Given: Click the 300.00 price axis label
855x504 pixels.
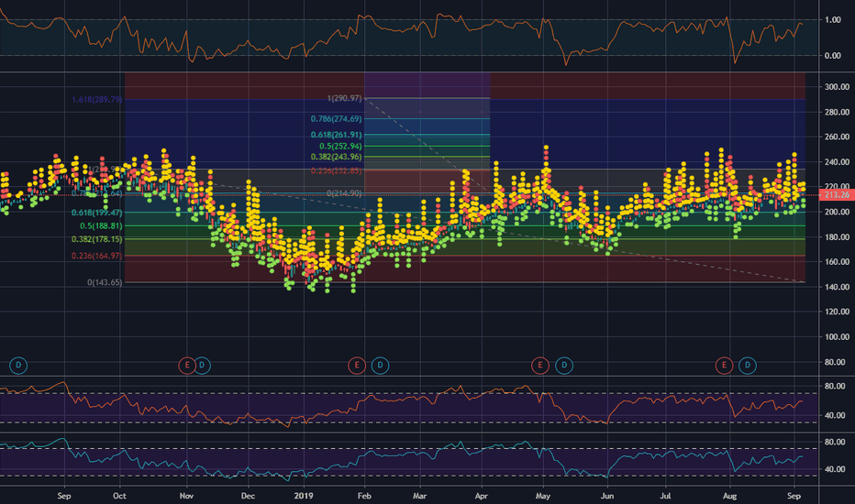Looking at the screenshot, I should (x=837, y=87).
